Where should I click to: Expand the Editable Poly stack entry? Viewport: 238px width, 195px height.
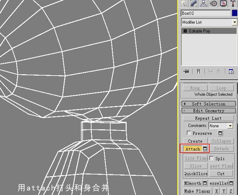[185, 31]
